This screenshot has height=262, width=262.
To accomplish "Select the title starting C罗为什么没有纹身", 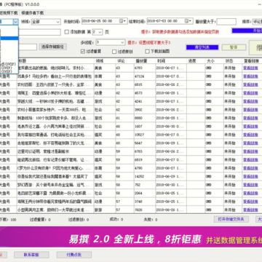I will (54, 168).
